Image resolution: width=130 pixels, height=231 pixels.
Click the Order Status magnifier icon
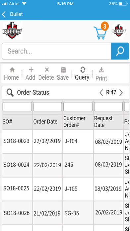click(10, 93)
